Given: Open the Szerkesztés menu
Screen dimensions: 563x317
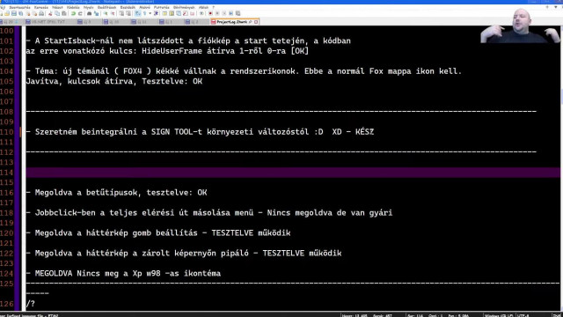Looking at the screenshot, I should tap(19, 7).
